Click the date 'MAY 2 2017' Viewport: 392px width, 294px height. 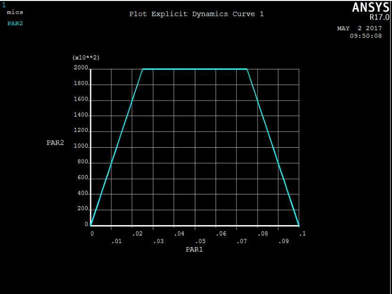click(x=359, y=28)
